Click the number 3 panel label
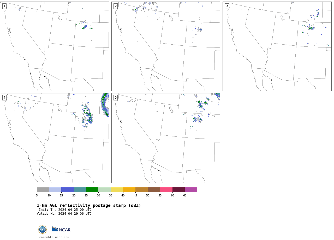This screenshot has width=334, height=240. [227, 6]
